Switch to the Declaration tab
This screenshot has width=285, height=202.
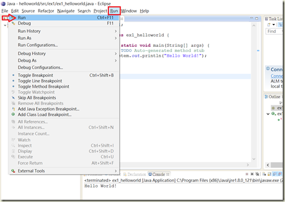[x=135, y=175]
